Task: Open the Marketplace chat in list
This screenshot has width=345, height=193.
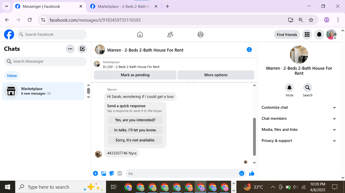Action: click(43, 91)
